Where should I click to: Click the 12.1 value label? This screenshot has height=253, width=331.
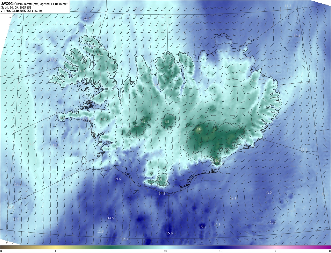(233, 198)
